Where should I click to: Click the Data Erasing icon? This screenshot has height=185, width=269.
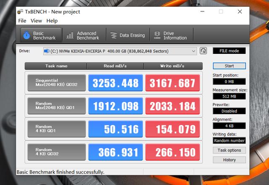pos(113,35)
